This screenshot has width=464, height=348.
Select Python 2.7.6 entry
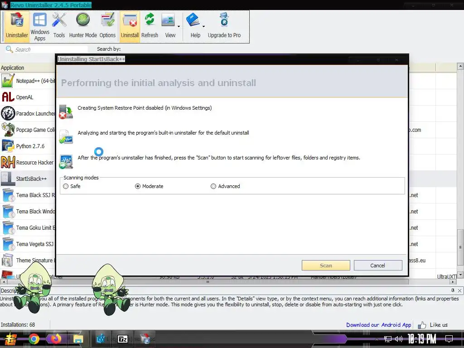(x=28, y=146)
